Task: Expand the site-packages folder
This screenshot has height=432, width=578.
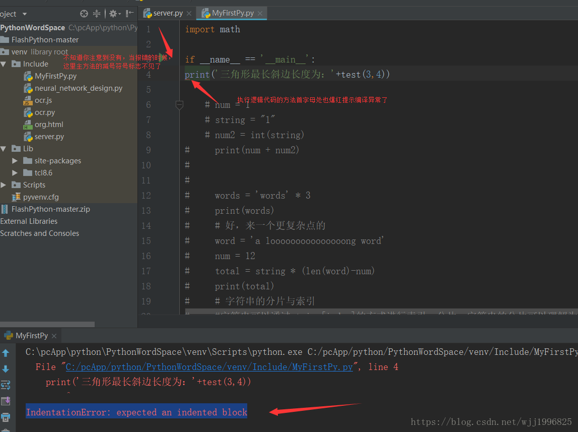Action: tap(15, 161)
